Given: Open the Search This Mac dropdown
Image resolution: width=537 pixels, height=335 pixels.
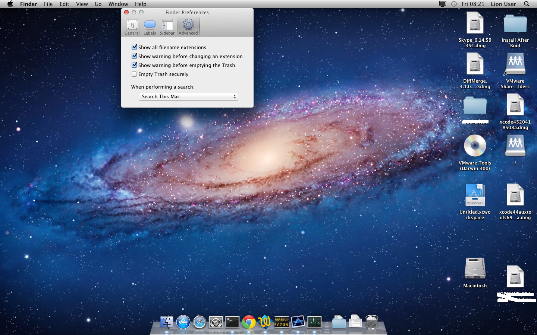Looking at the screenshot, I should click(x=188, y=96).
